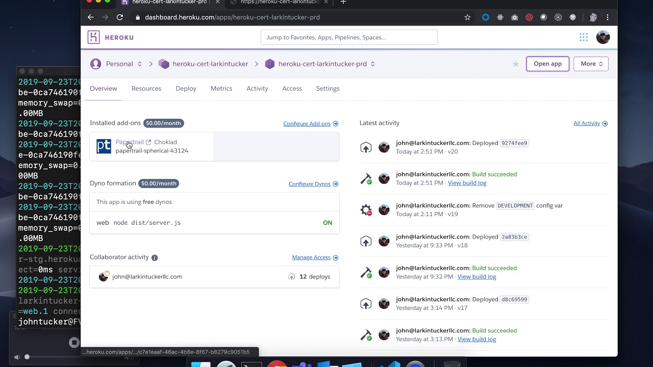This screenshot has width=653, height=367.
Task: Switch to the Resources tab
Action: coord(146,89)
